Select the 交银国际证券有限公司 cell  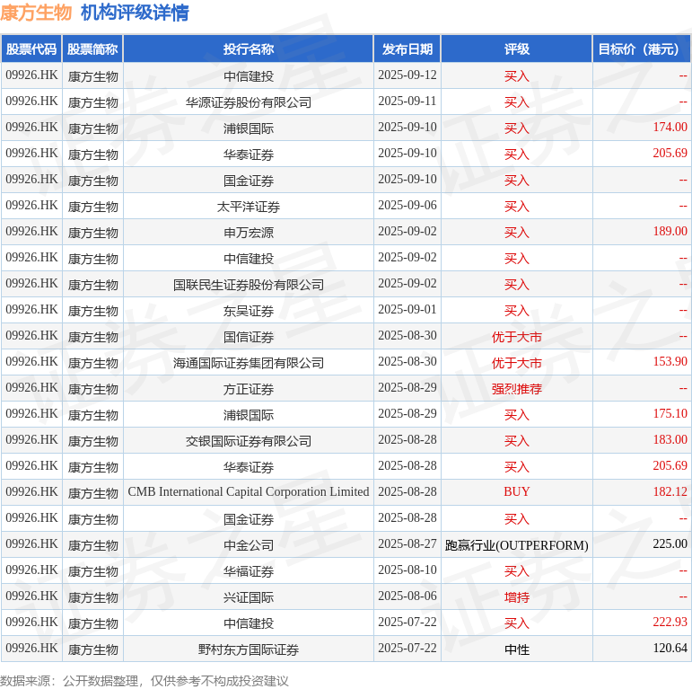(249, 441)
